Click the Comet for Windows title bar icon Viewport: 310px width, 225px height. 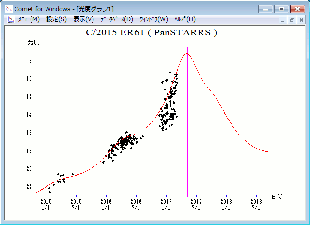(9, 9)
